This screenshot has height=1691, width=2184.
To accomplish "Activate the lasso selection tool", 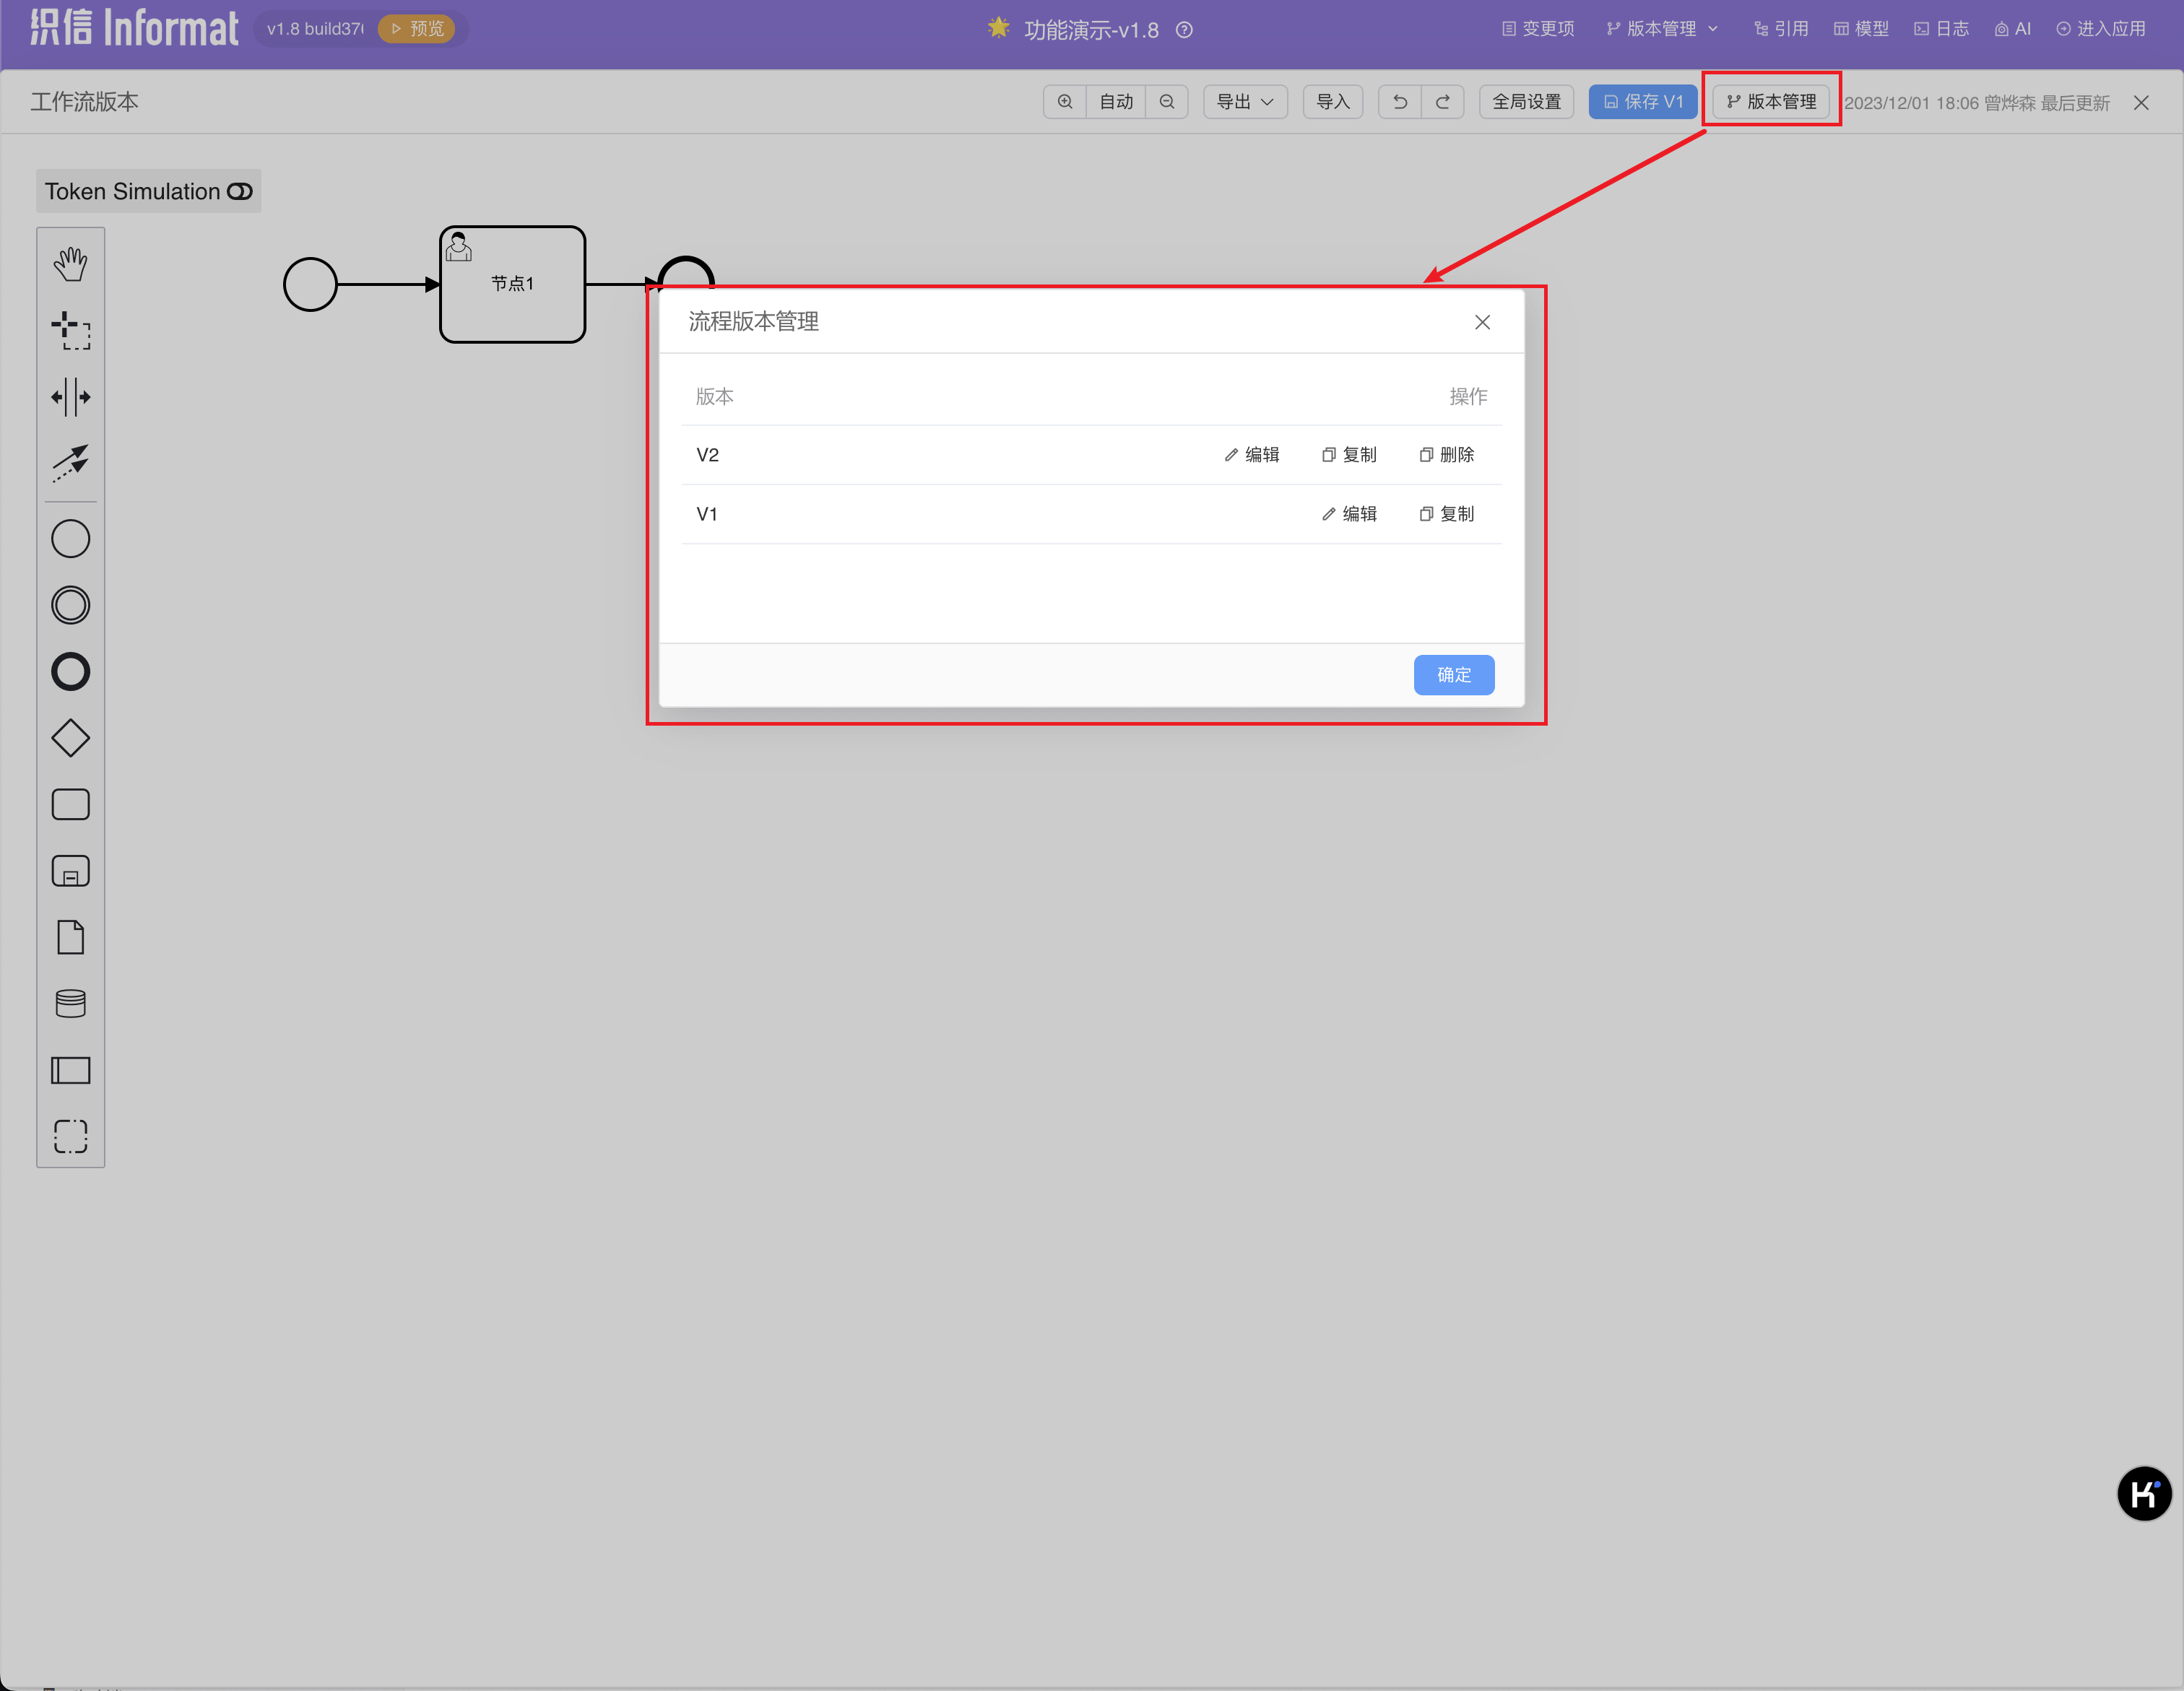I will click(70, 330).
